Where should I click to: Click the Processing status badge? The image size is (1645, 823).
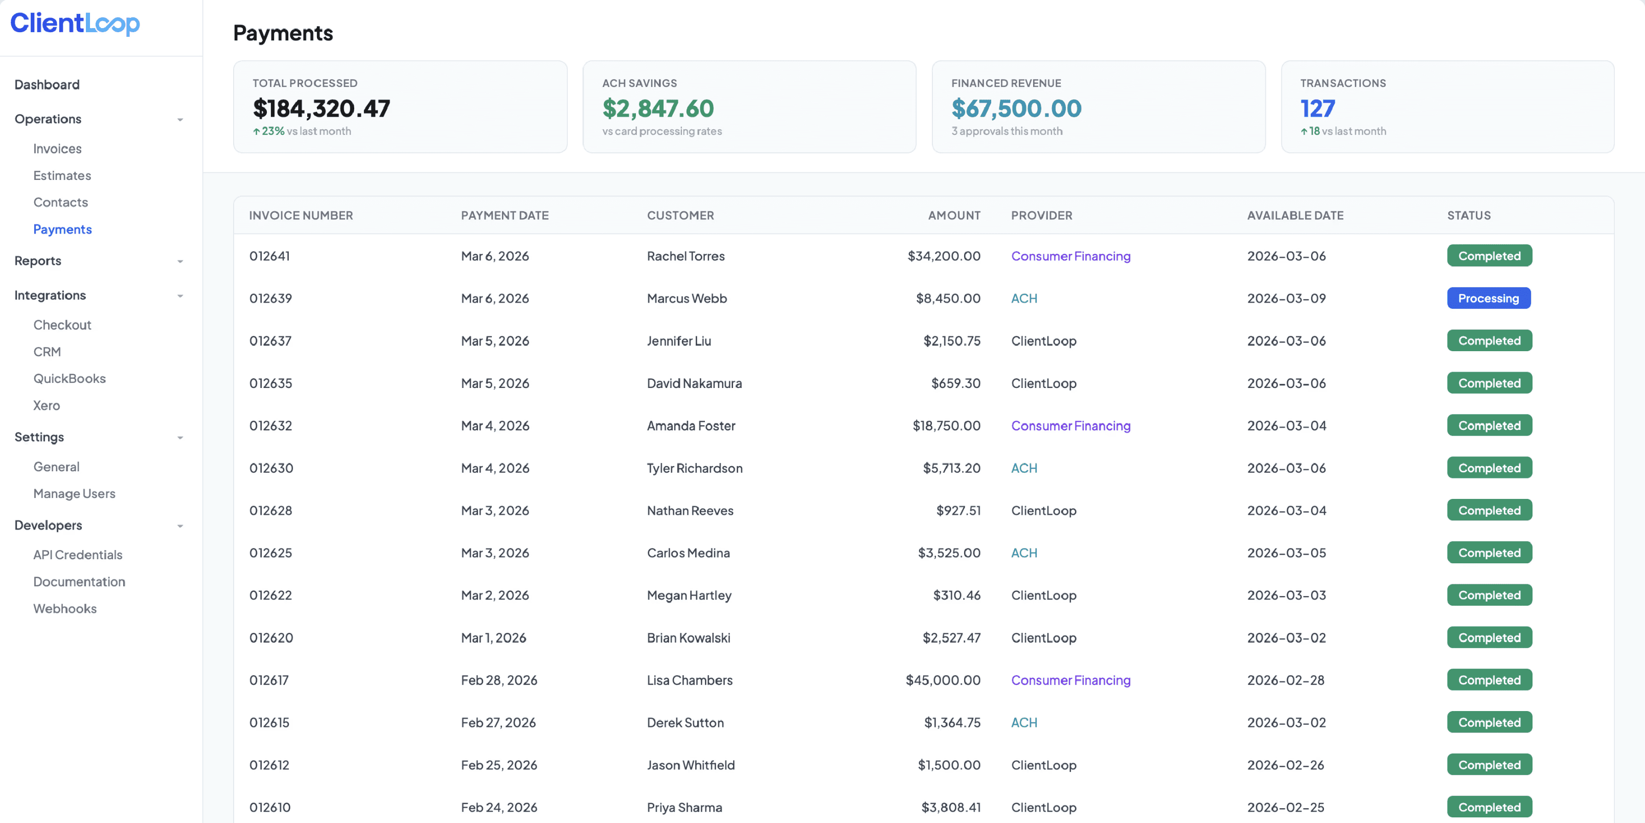tap(1488, 298)
